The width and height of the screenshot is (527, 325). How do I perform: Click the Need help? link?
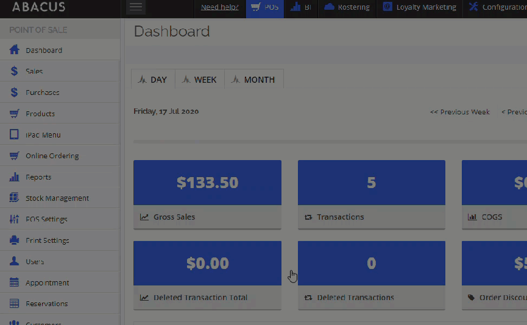[219, 7]
